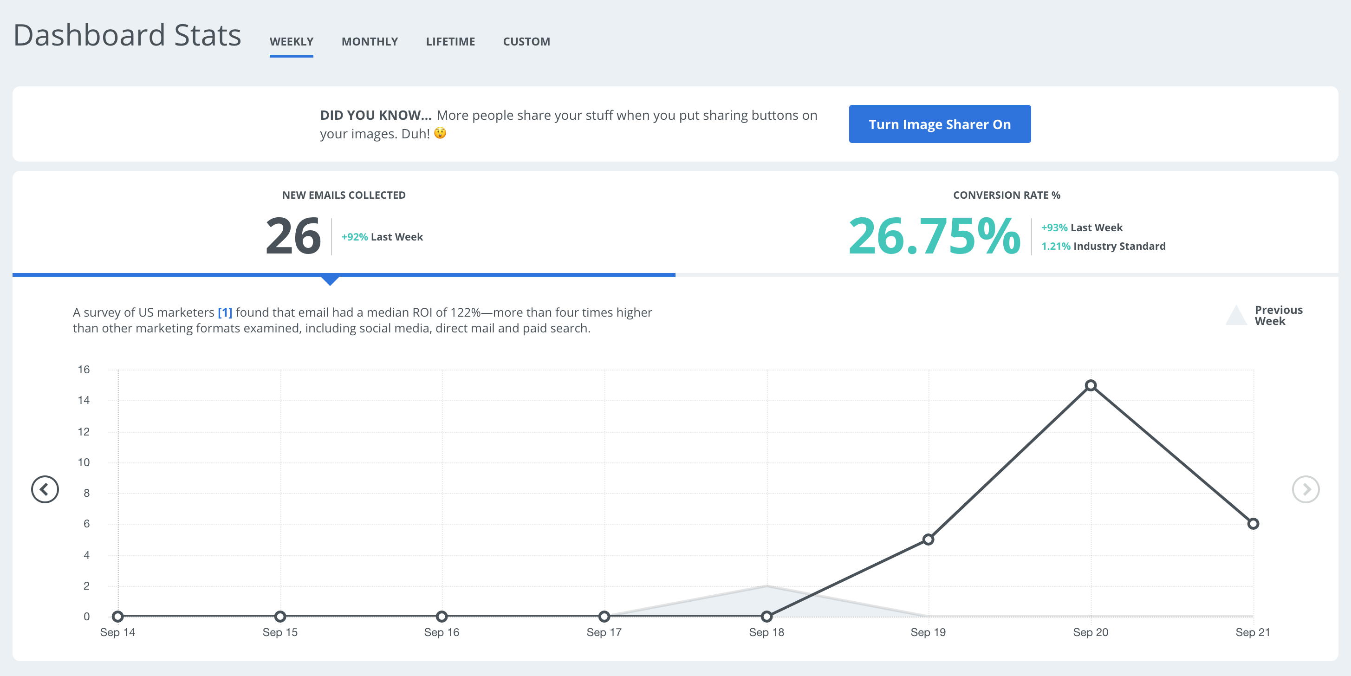1351x676 pixels.
Task: Select the Lifetime tab
Action: point(450,41)
